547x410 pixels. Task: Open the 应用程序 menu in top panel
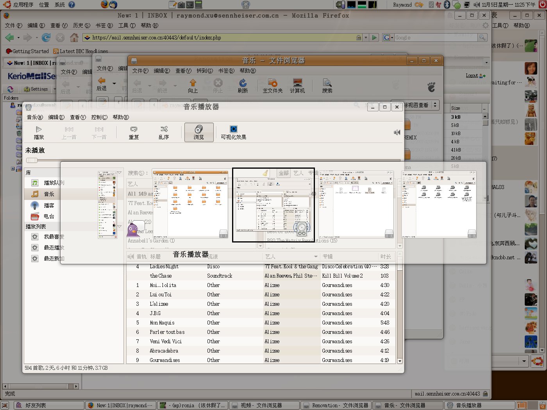pyautogui.click(x=23, y=5)
